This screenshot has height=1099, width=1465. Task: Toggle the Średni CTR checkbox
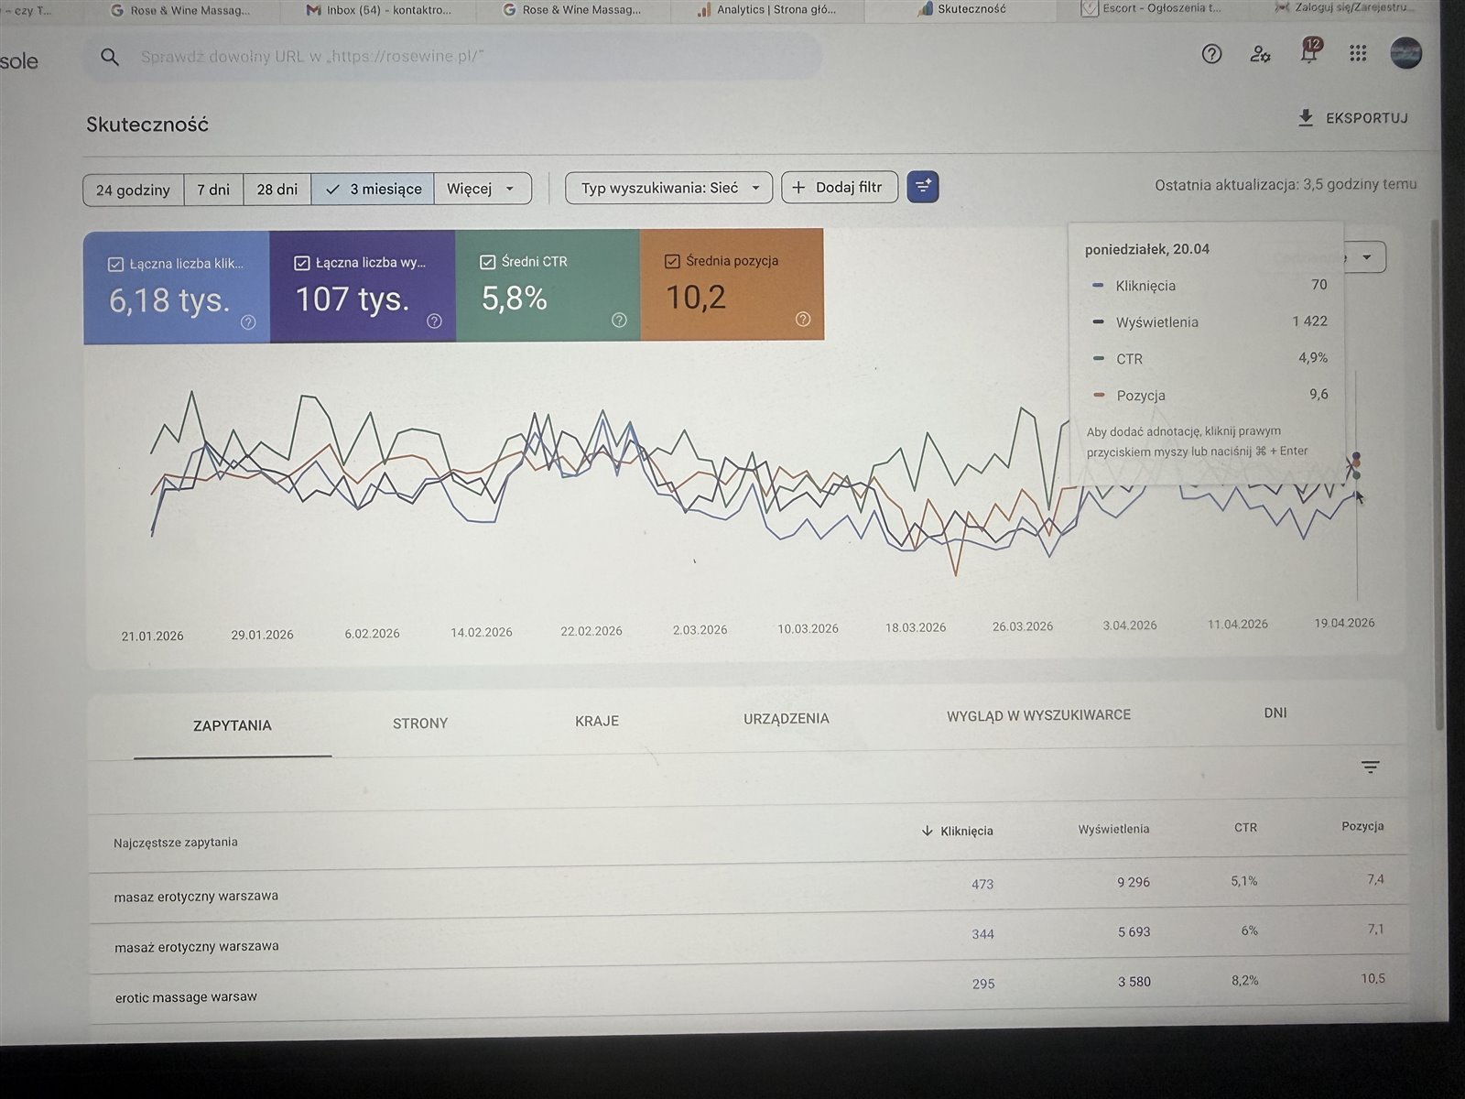[x=487, y=262]
